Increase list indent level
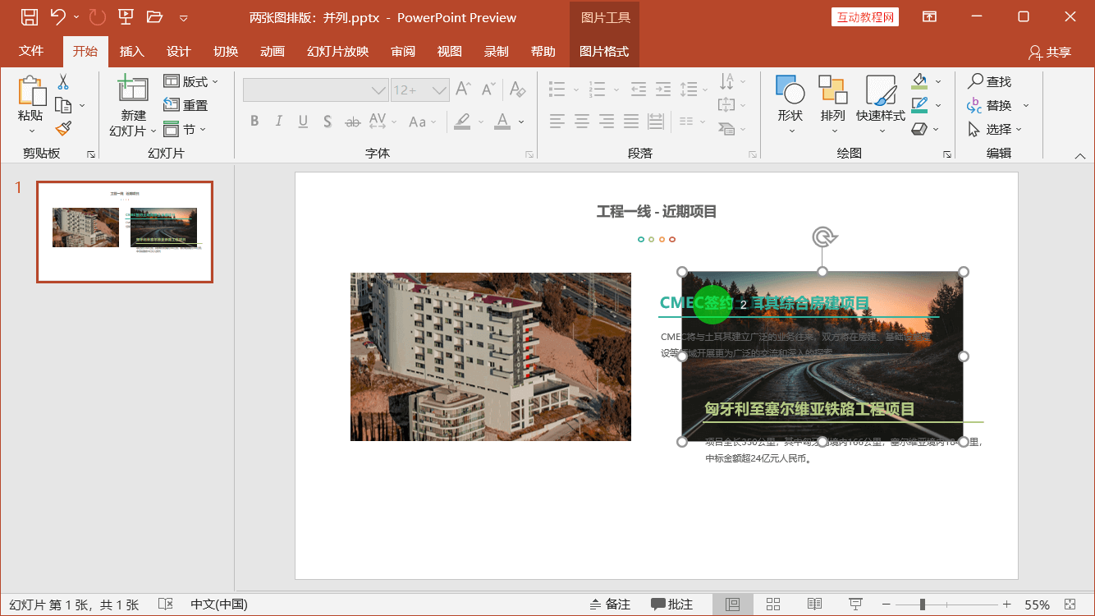Image resolution: width=1095 pixels, height=616 pixels. (663, 89)
